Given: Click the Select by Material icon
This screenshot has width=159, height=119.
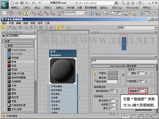Looking at the screenshot, I should [x=69, y=27].
